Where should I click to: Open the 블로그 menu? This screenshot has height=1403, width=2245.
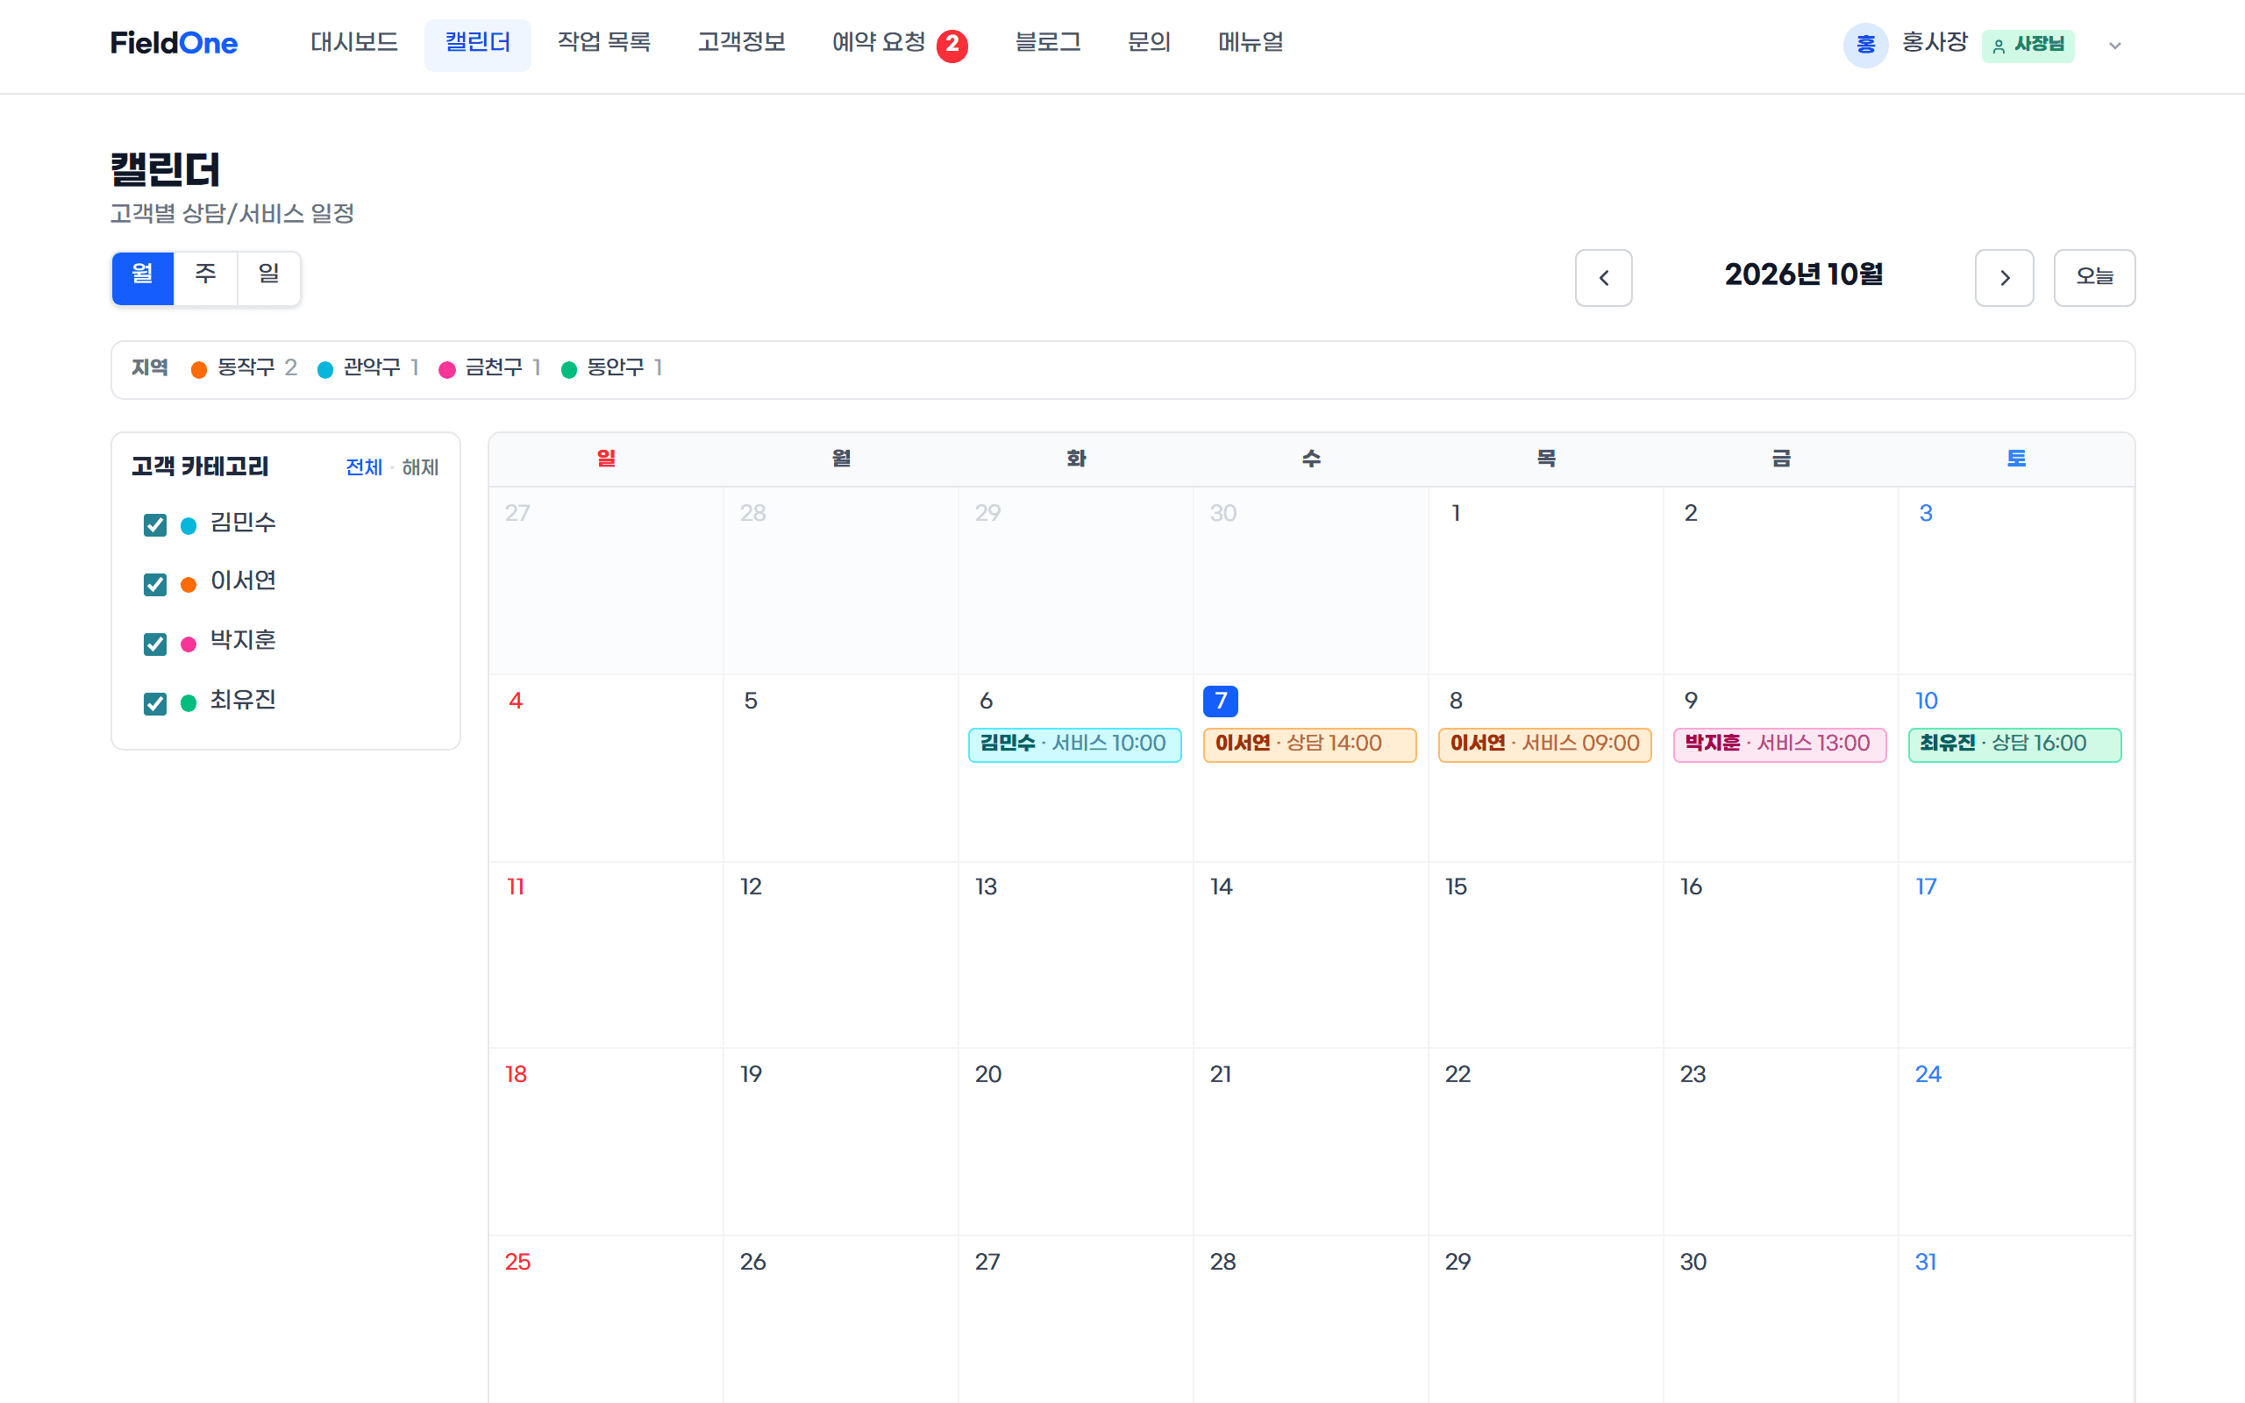click(x=1047, y=44)
